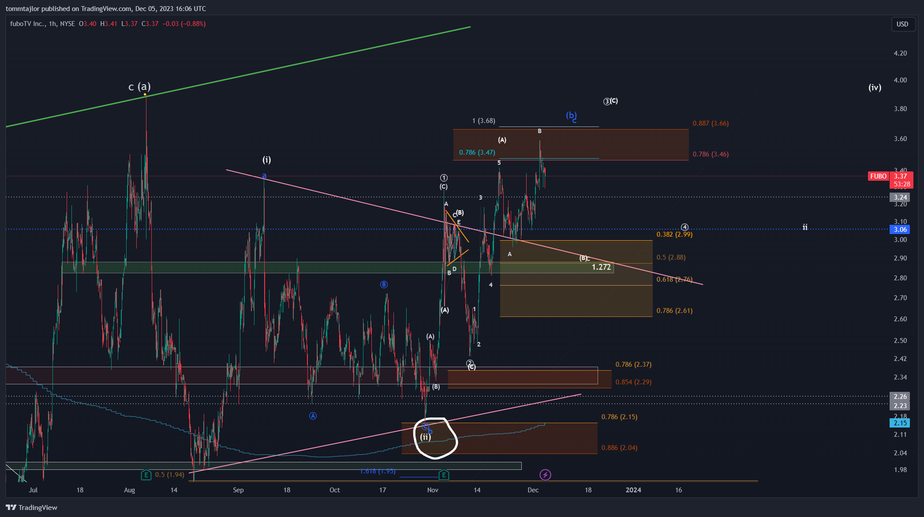Click the Nov date axis label
924x517 pixels.
point(433,490)
